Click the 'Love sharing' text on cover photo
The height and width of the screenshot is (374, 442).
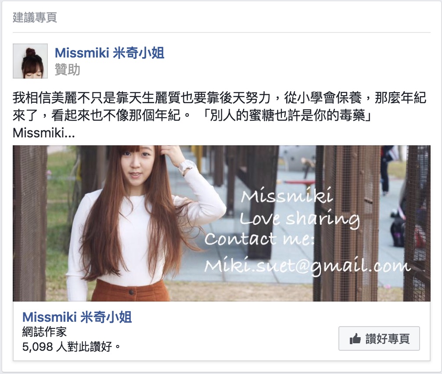tap(299, 219)
